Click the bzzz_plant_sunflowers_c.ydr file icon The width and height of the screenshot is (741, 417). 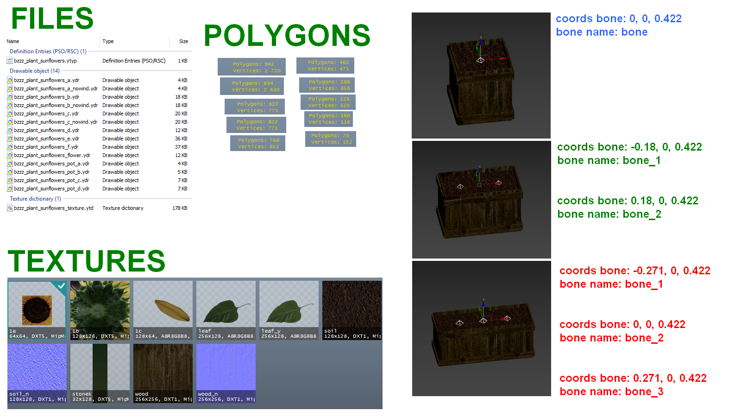10,114
